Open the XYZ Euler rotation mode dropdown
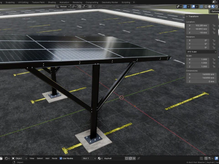 click(202, 52)
